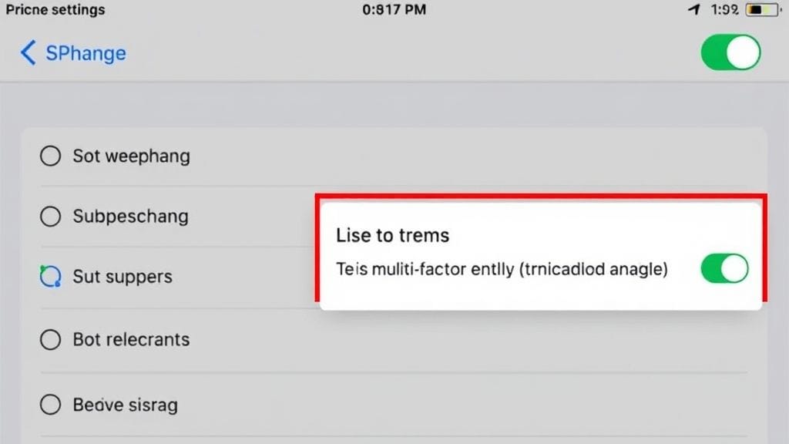Select the Sot weephang radio button

(x=50, y=156)
